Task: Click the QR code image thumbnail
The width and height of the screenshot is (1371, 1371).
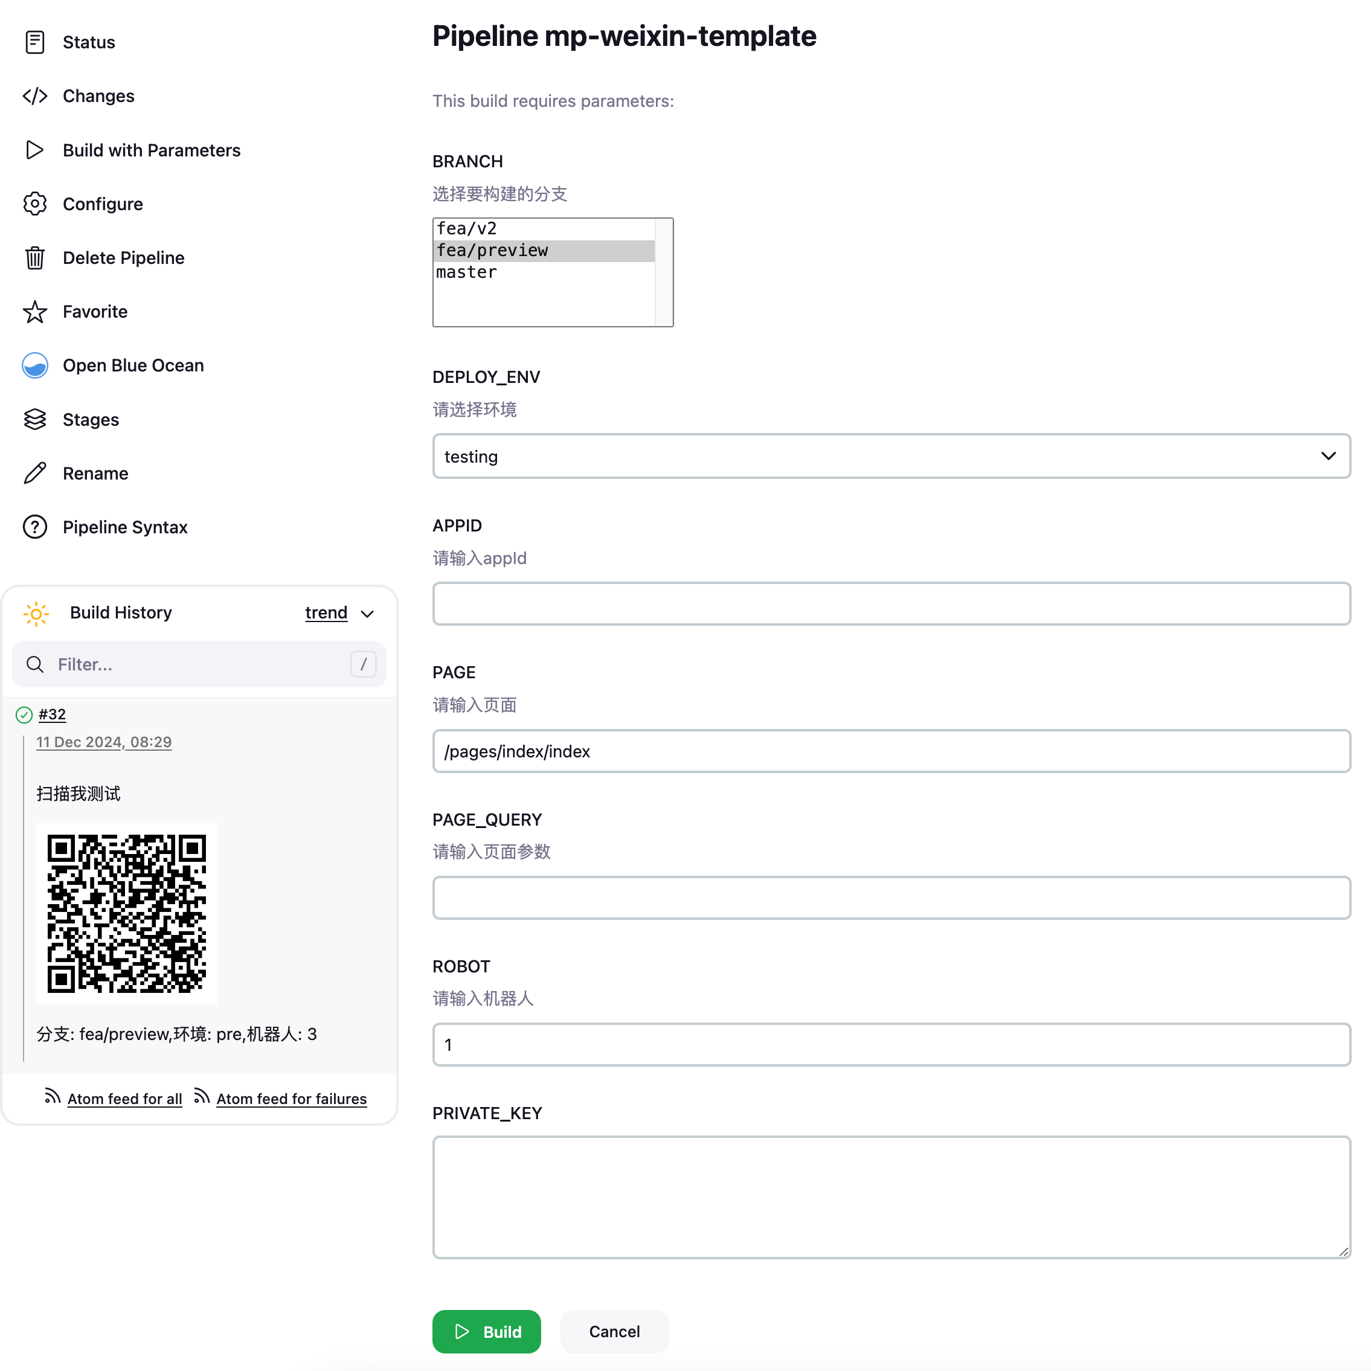Action: pos(126,913)
